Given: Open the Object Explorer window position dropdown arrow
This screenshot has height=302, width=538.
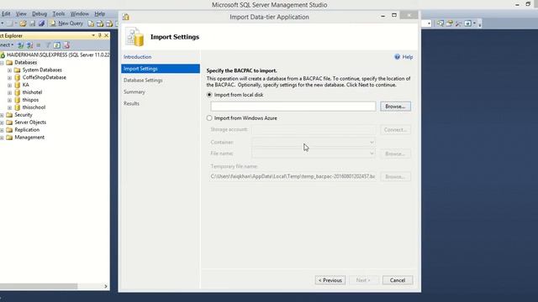Looking at the screenshot, I should (x=93, y=35).
